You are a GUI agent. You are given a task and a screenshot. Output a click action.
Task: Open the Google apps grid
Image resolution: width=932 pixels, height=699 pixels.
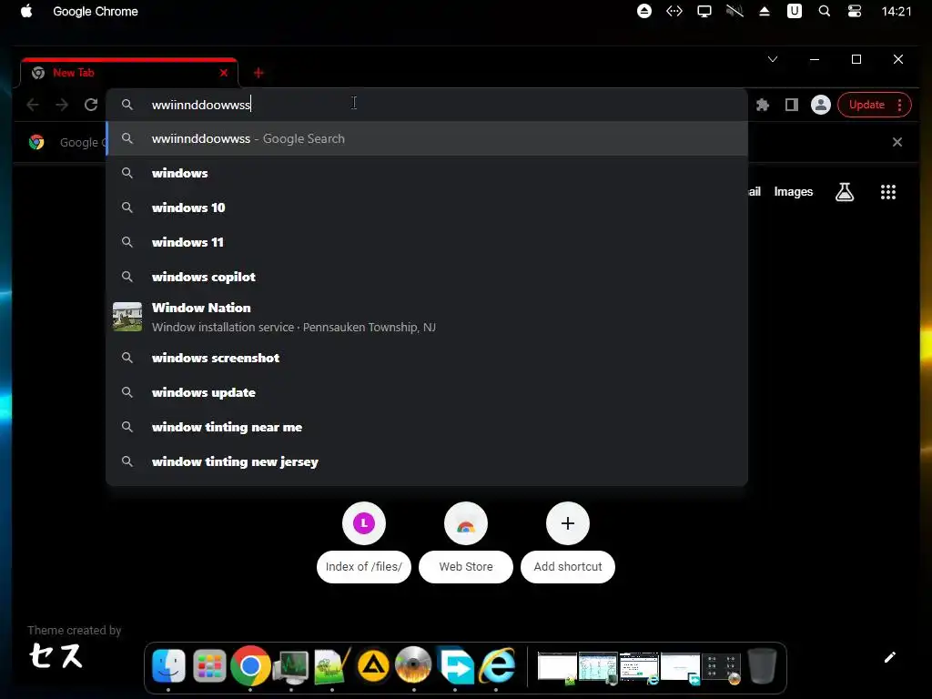click(x=888, y=191)
